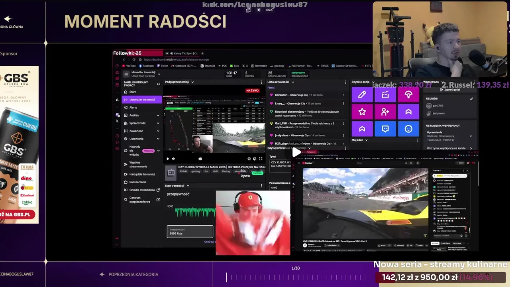The image size is (510, 287).
Task: Click the 3896 kb/s przepływność box
Action: [x=190, y=232]
